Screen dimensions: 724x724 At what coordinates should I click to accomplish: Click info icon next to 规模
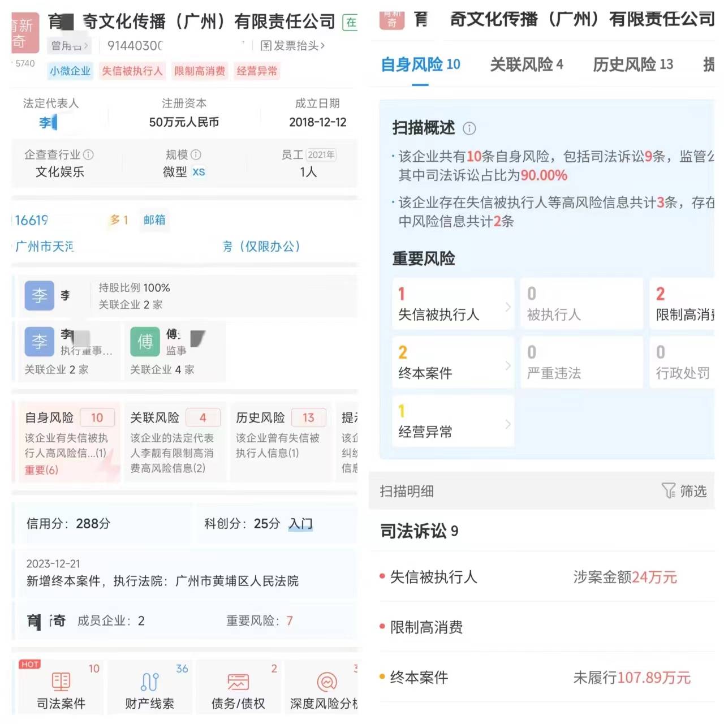pyautogui.click(x=196, y=154)
